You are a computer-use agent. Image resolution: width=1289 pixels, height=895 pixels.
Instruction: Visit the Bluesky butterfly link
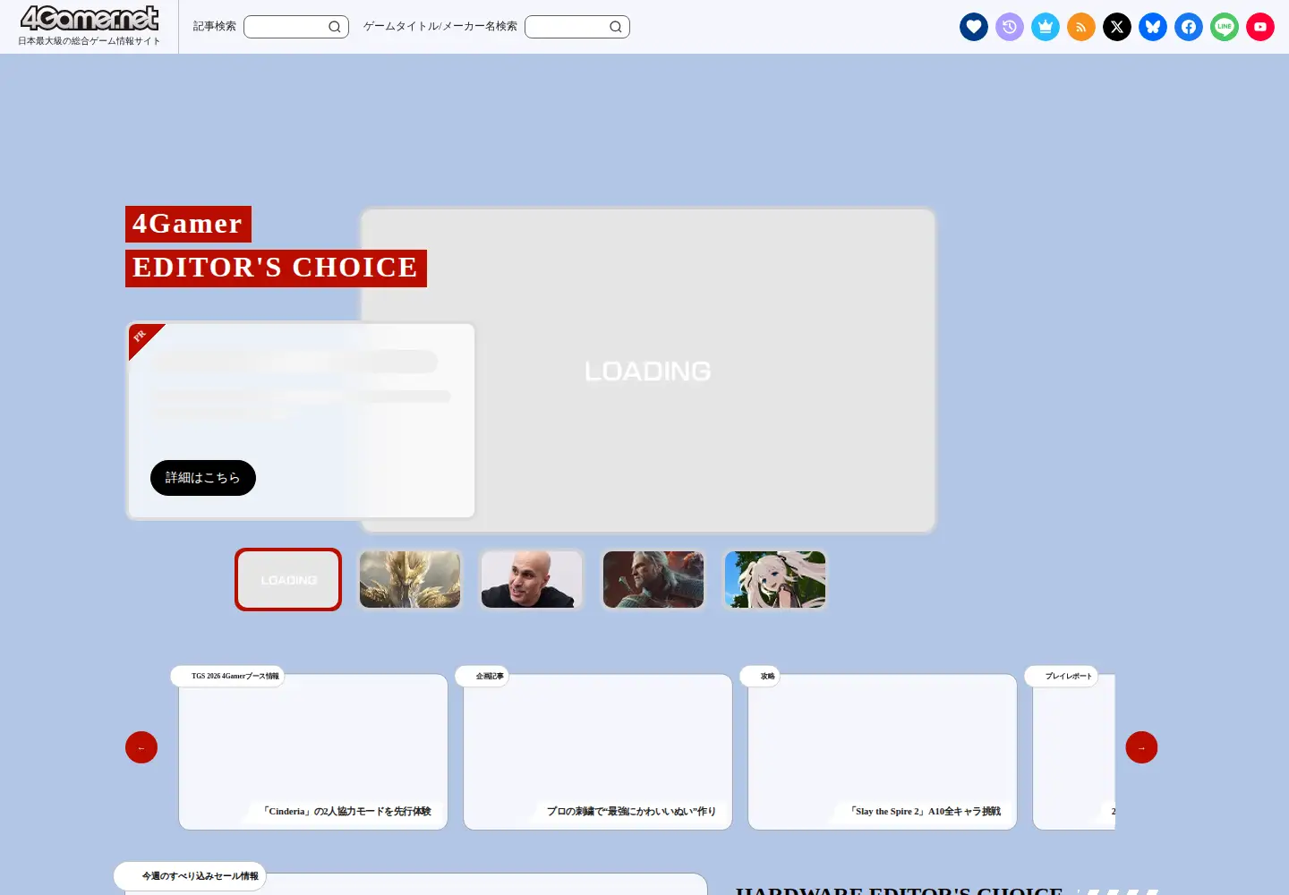(x=1153, y=27)
